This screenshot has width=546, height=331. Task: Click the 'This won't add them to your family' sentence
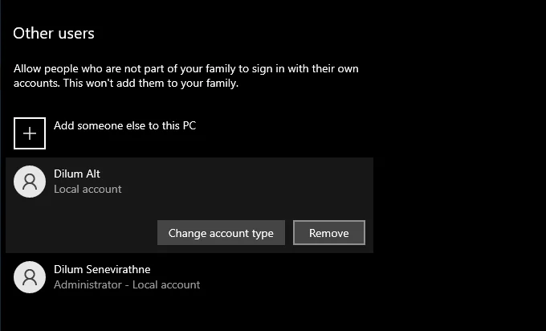pos(151,84)
